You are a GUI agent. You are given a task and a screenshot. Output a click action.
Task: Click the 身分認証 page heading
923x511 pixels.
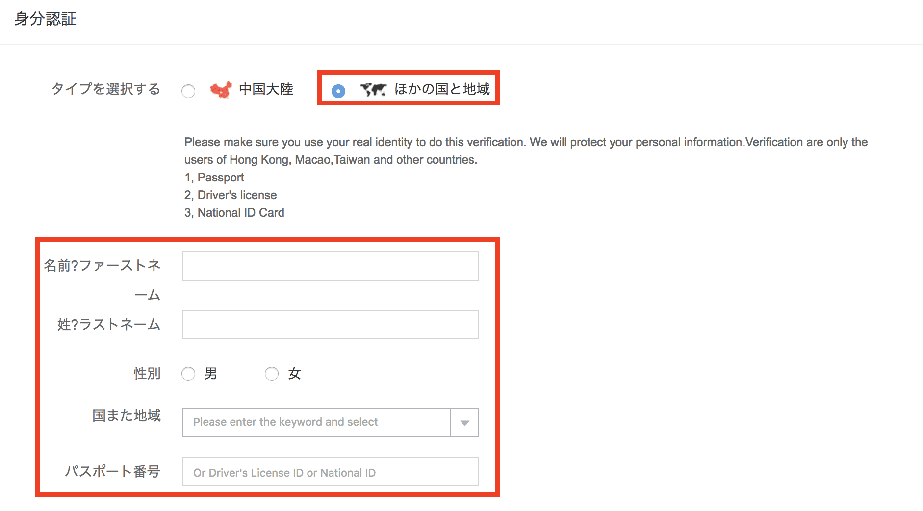tap(46, 19)
